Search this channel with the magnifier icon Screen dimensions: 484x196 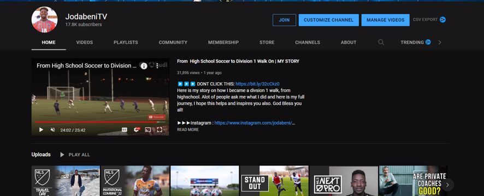[x=381, y=42]
